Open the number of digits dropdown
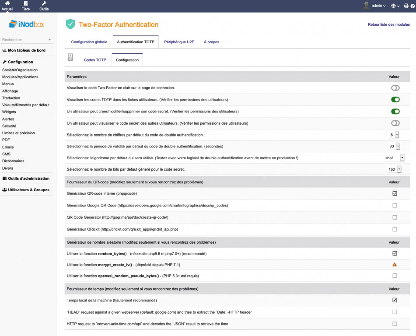The width and height of the screenshot is (416, 336). (x=394, y=135)
